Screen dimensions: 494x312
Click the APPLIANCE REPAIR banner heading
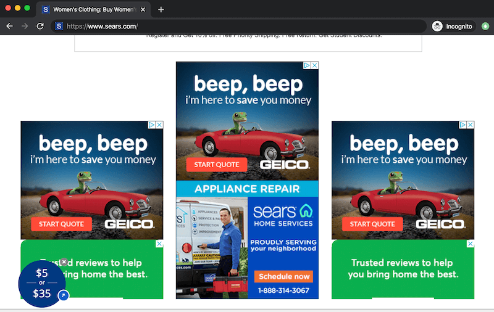(x=247, y=189)
